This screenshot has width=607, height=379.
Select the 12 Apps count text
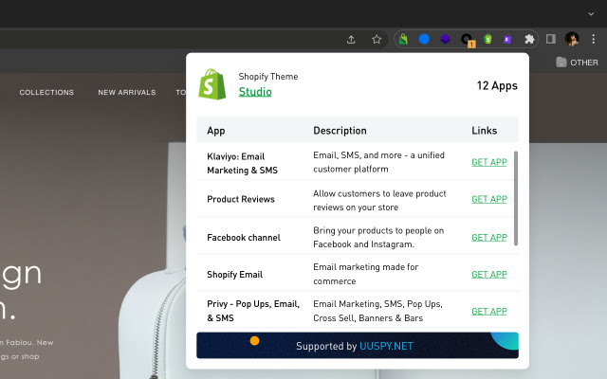(x=497, y=85)
